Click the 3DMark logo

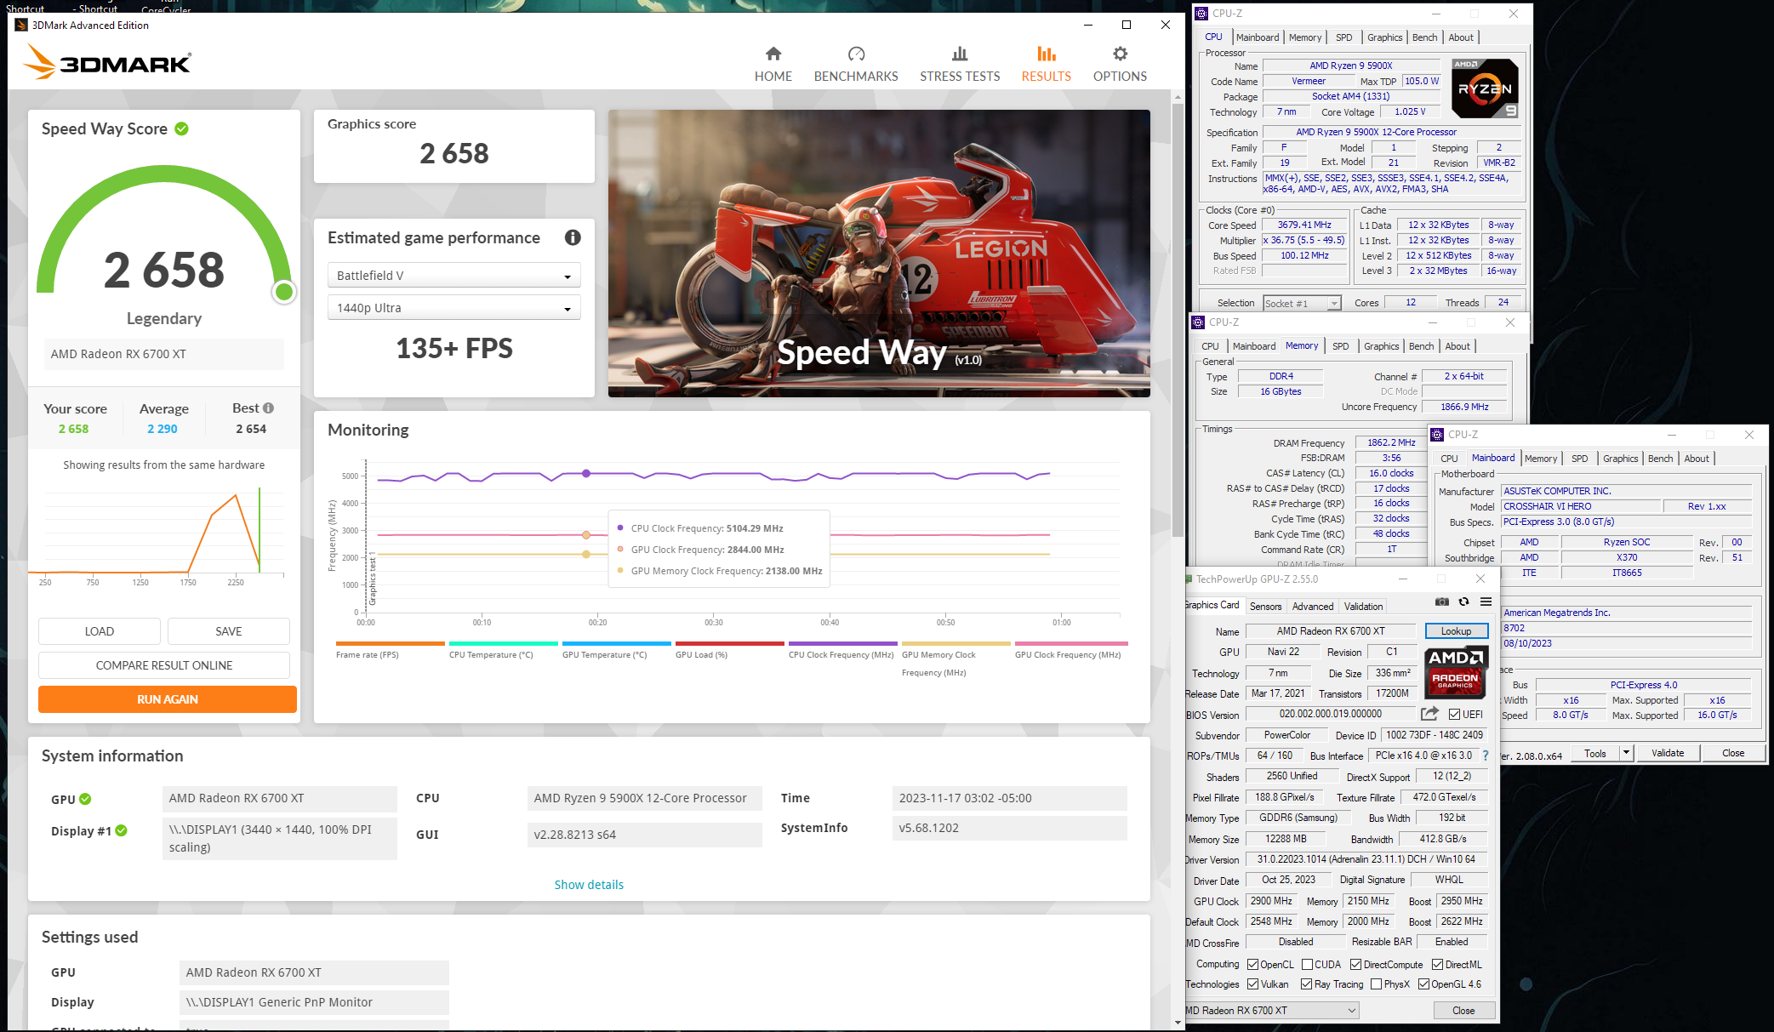pos(107,62)
